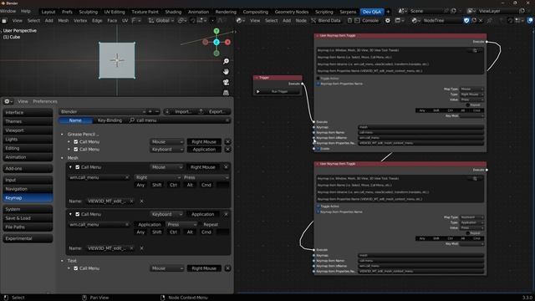
Task: Remove the Text Call Menu keymap item
Action: click(x=227, y=268)
